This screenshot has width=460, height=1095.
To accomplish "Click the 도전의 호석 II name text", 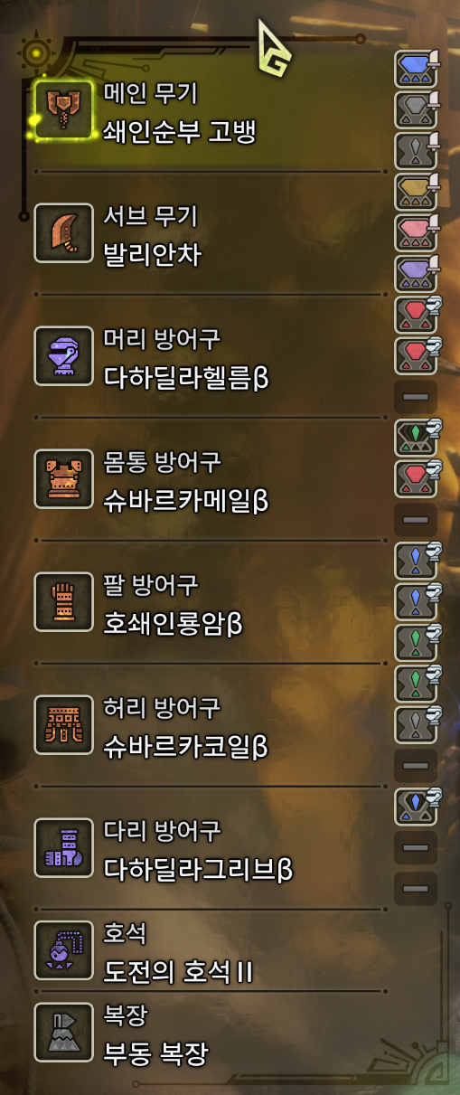I will point(178,972).
